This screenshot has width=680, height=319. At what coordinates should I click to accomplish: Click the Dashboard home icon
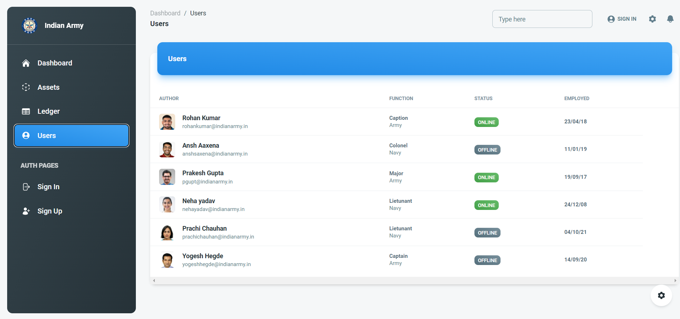(26, 63)
